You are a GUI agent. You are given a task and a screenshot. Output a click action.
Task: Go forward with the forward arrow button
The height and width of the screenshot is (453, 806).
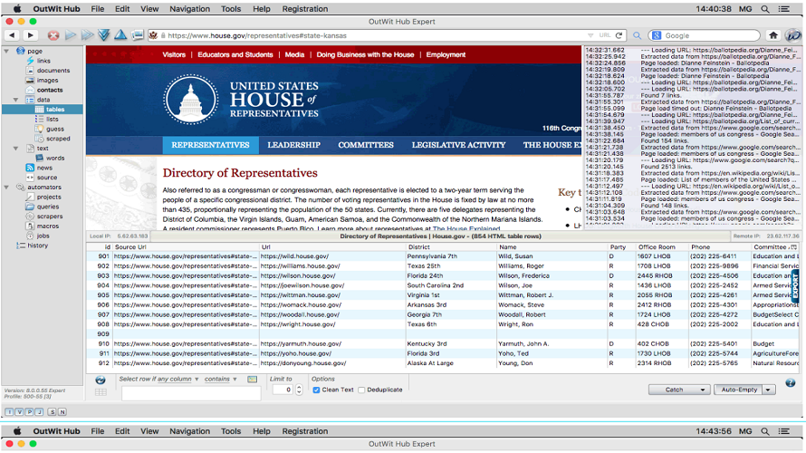point(30,35)
